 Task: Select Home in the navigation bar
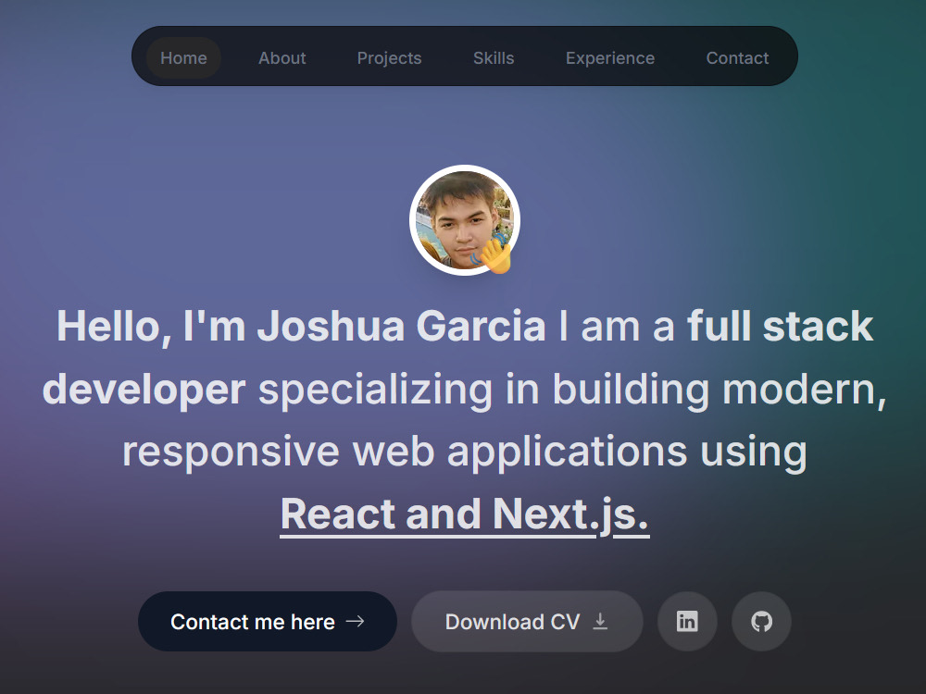[183, 57]
